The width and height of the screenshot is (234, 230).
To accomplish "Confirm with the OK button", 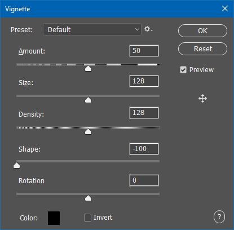I will (x=202, y=31).
